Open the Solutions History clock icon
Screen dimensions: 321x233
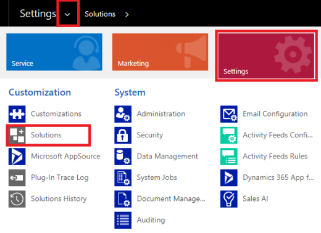(17, 199)
